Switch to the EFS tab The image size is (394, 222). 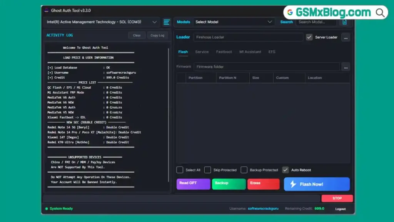272,52
